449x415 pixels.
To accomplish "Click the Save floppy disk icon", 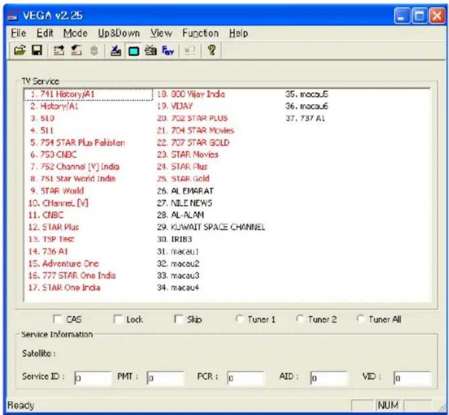I will pos(37,51).
